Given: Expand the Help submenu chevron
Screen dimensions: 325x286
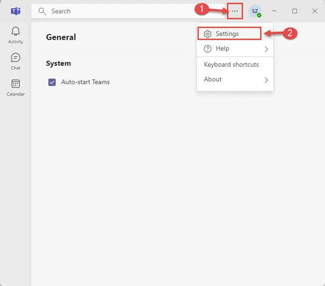Looking at the screenshot, I should (x=266, y=49).
